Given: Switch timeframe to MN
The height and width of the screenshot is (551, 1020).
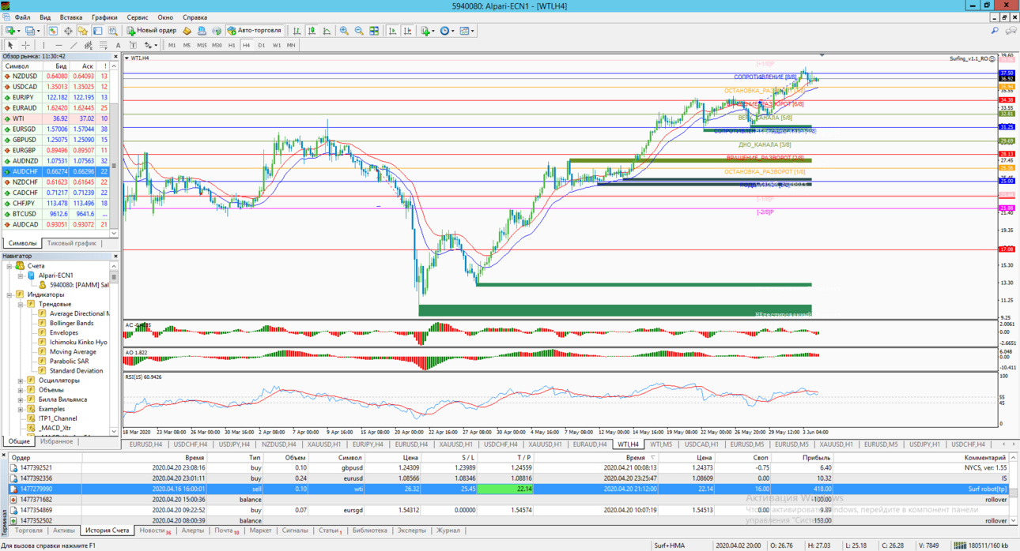Looking at the screenshot, I should 291,45.
